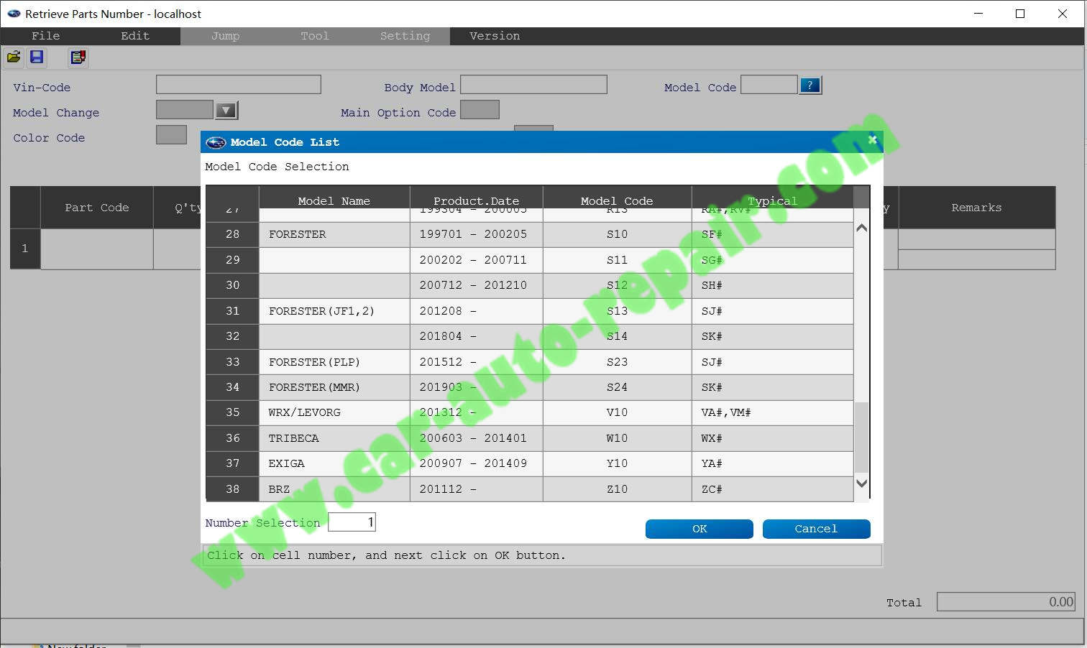Image resolution: width=1087 pixels, height=648 pixels.
Task: Confirm selection with the OK button
Action: coord(700,529)
